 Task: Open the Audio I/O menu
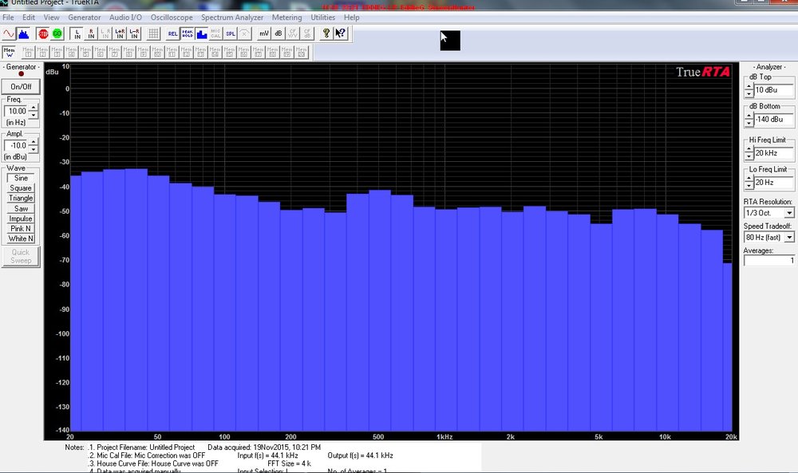[126, 18]
